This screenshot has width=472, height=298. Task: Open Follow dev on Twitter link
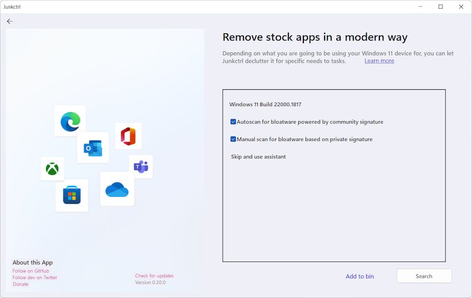[x=35, y=278]
